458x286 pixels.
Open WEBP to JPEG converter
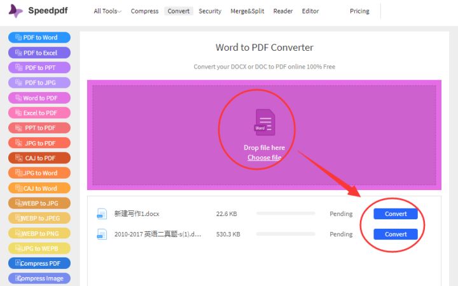[x=39, y=218]
